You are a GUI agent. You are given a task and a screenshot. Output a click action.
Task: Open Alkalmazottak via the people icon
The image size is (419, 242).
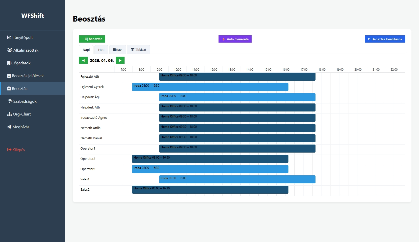click(x=10, y=50)
